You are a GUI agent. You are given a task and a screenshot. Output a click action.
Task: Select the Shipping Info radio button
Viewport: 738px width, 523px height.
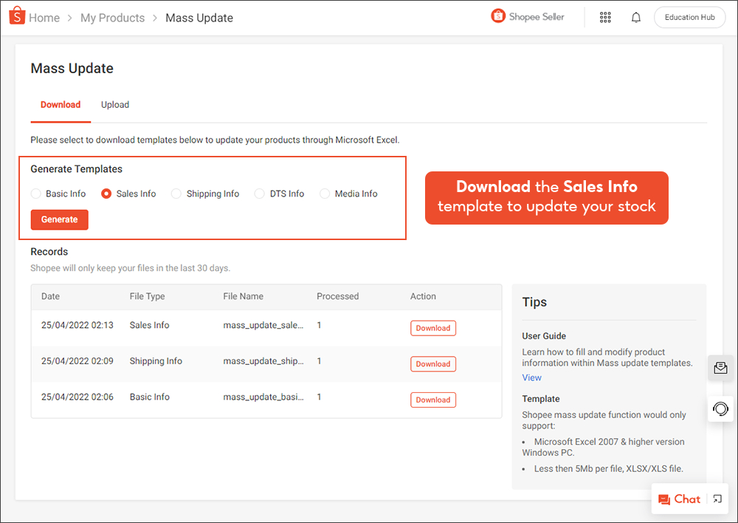176,194
